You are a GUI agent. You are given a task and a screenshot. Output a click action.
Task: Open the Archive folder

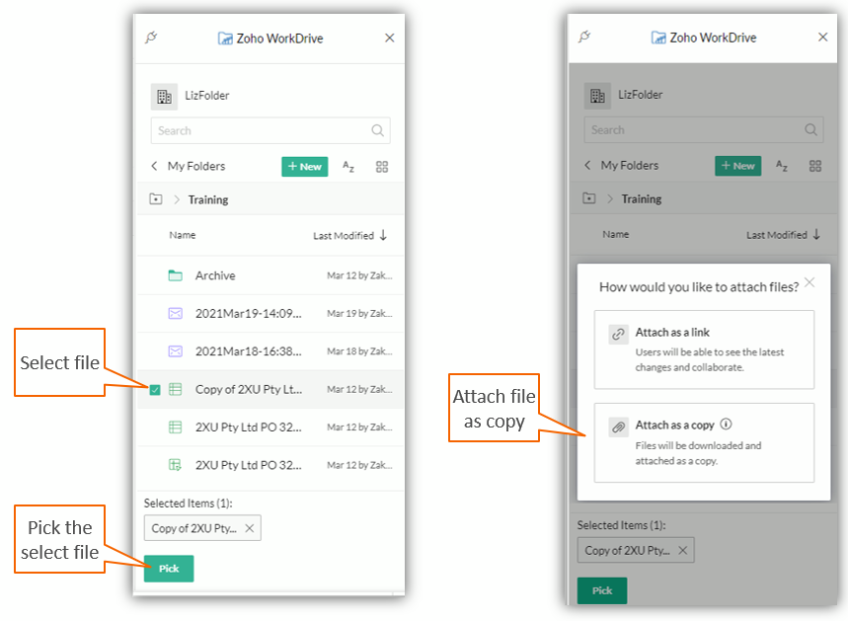click(x=270, y=275)
